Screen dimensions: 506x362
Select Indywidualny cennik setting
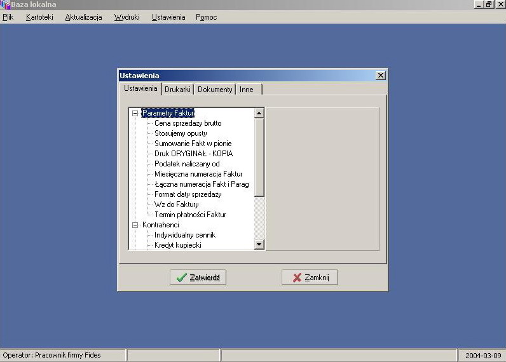(185, 235)
